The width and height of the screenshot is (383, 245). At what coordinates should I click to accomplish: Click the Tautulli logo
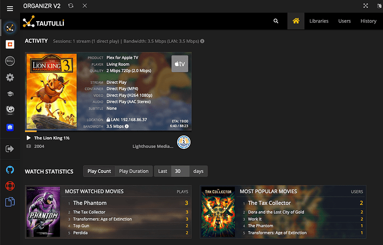click(43, 22)
